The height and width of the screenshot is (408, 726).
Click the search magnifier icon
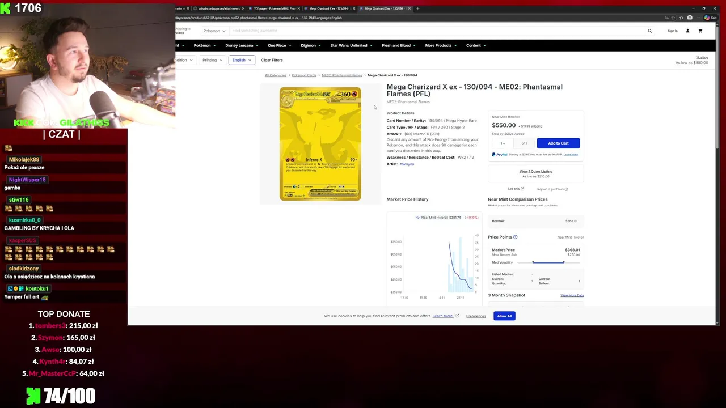(x=650, y=31)
